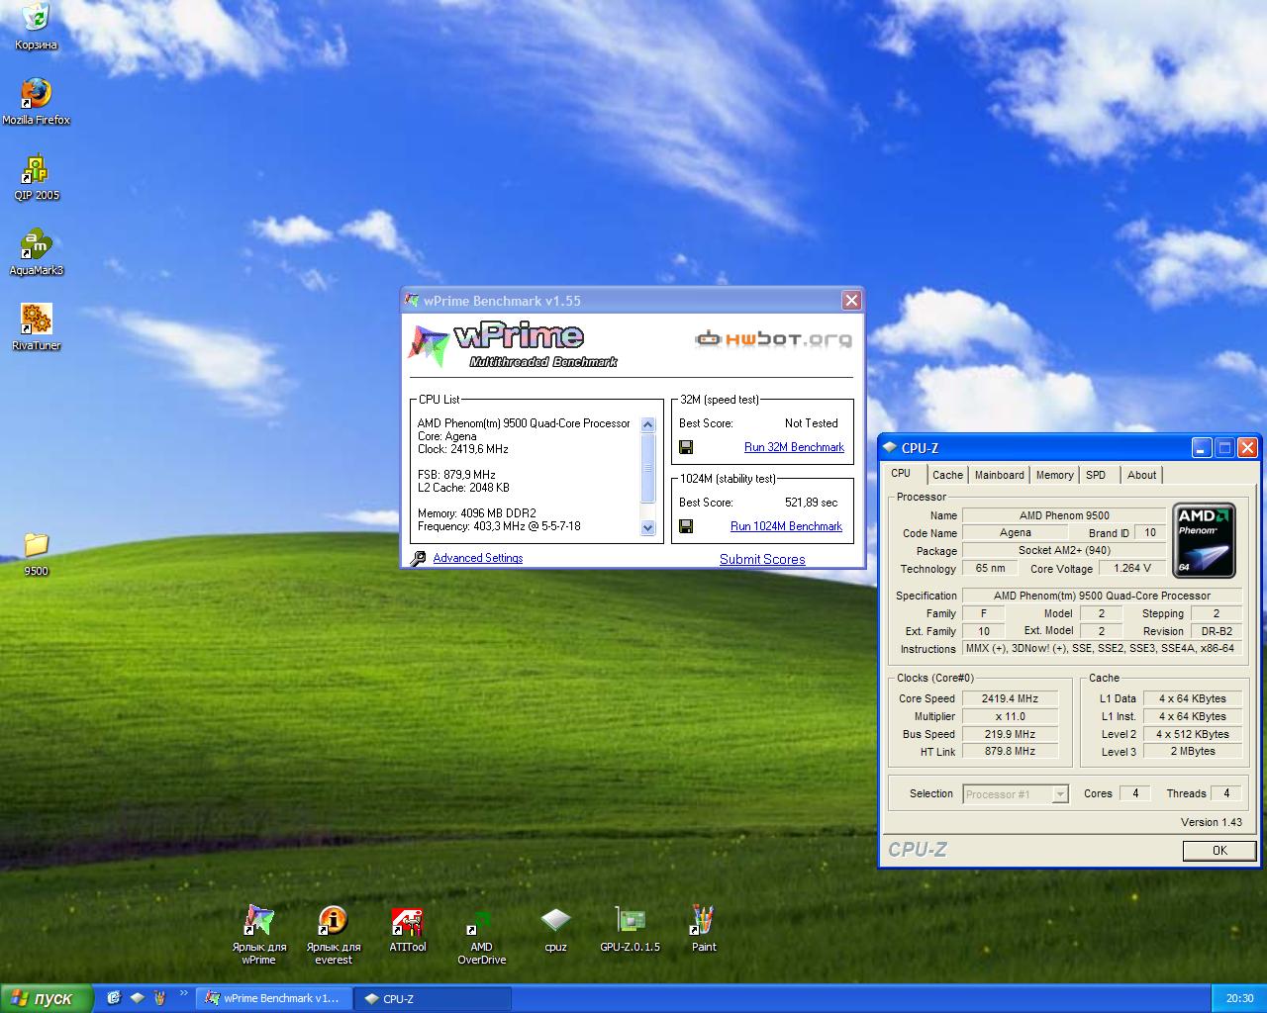This screenshot has width=1267, height=1013.
Task: Switch to the CPU tab in CPU-Z
Action: pos(901,474)
